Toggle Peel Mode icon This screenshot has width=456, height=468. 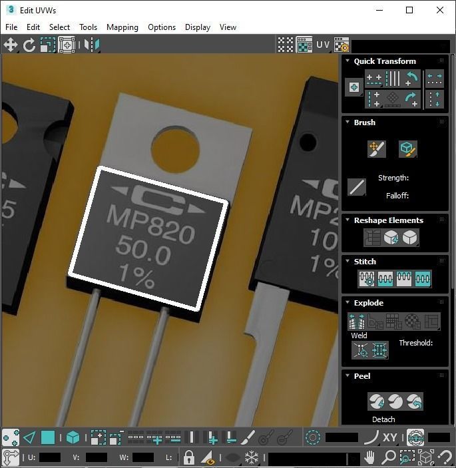(x=395, y=401)
